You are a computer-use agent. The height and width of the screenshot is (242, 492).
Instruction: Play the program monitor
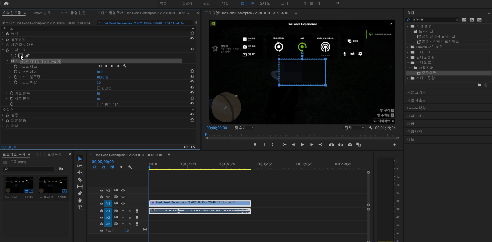point(302,145)
